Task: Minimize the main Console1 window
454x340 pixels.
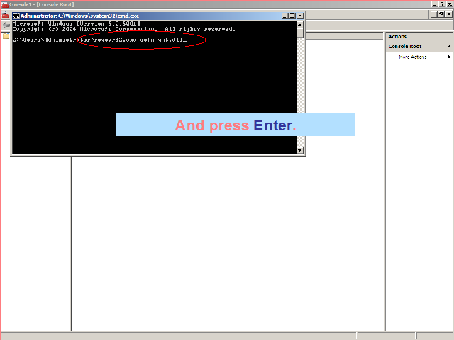Action: click(x=433, y=4)
